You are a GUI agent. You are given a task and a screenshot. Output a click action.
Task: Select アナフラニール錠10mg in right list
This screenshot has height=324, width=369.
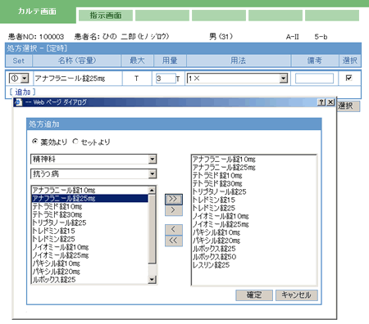tap(254, 159)
